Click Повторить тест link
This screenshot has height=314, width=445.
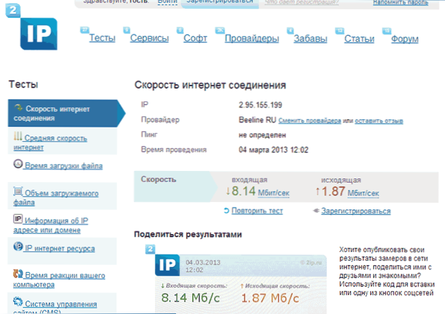[257, 211]
